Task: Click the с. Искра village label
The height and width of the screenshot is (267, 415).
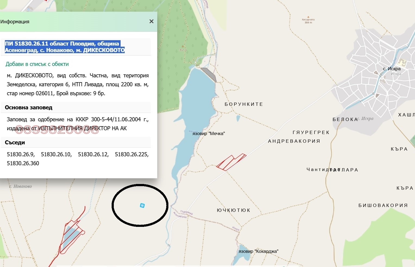Action: [391, 69]
